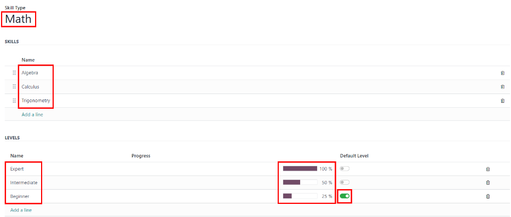Delete the Algebra skill row

(502, 73)
